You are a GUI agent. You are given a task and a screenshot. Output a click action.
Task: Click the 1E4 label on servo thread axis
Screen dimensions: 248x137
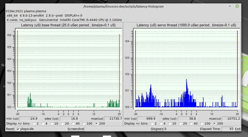tap(127, 41)
